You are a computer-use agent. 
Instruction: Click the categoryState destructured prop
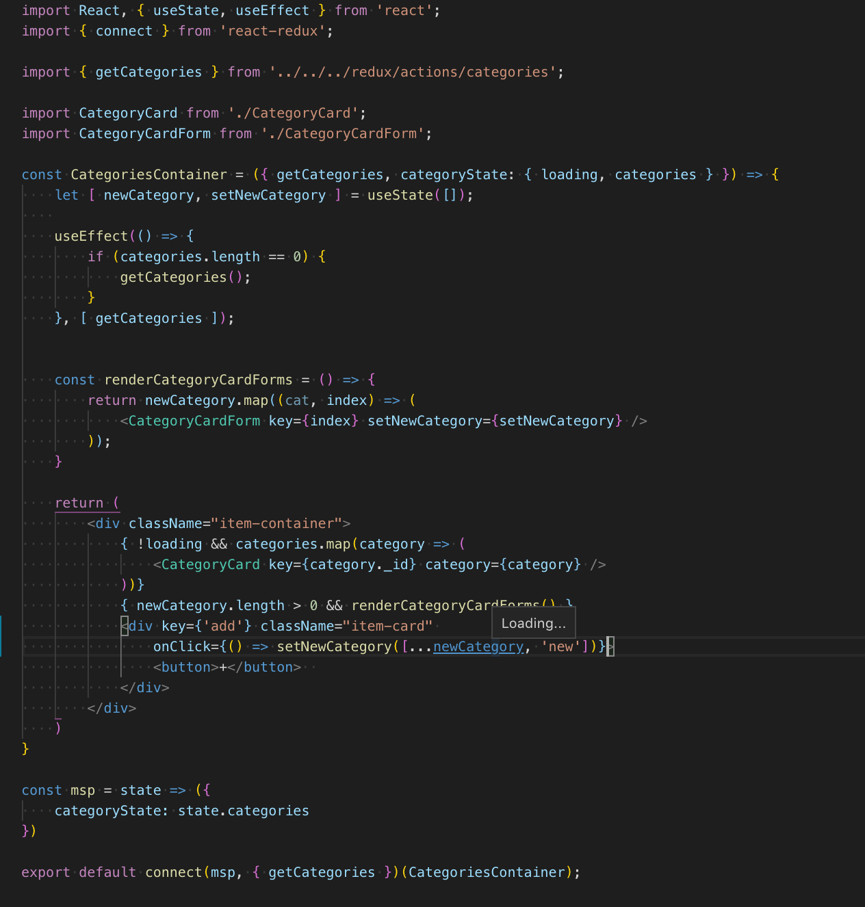454,174
